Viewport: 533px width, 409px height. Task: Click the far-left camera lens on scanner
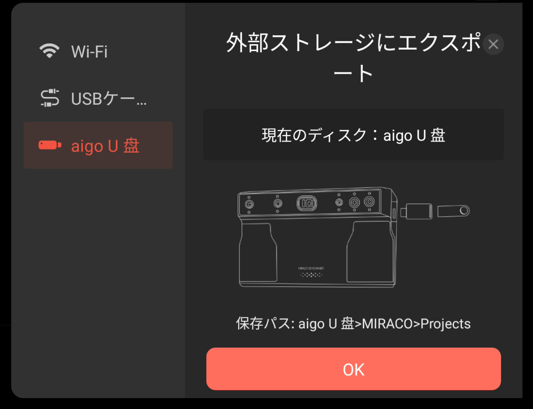click(249, 205)
